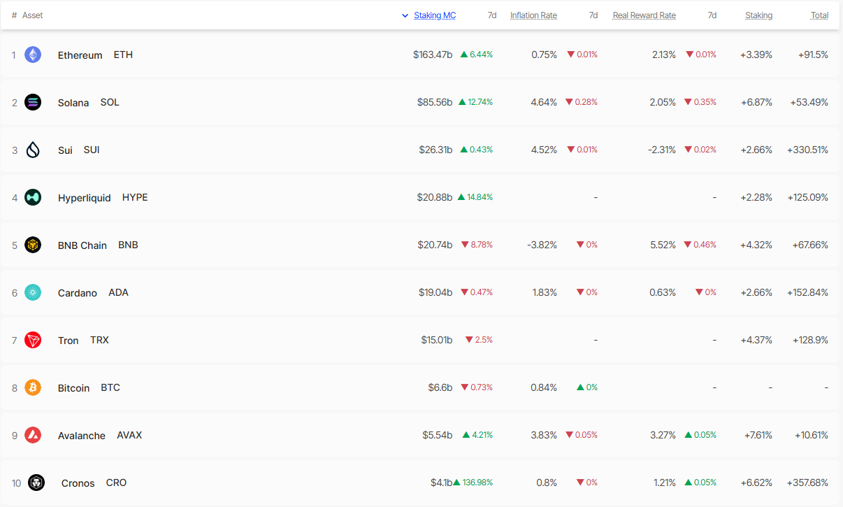Click the Asset column header
843x507 pixels.
pos(33,15)
